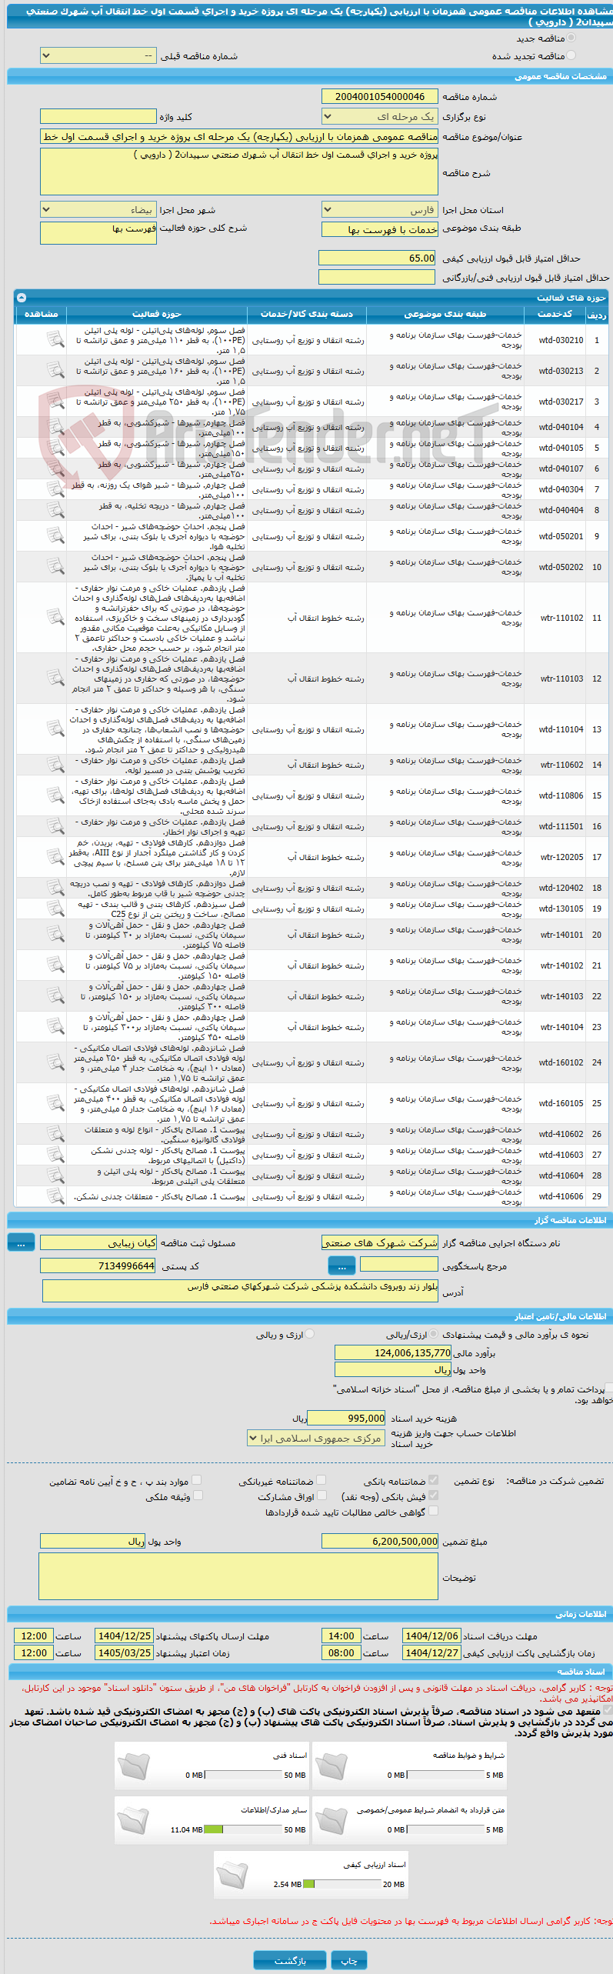613x1974 pixels.
Task: Click the بازگشت back button
Action: click(290, 1960)
